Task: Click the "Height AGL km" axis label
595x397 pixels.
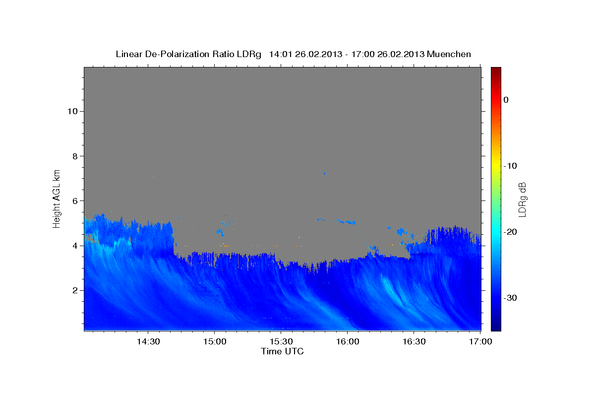Action: [57, 198]
